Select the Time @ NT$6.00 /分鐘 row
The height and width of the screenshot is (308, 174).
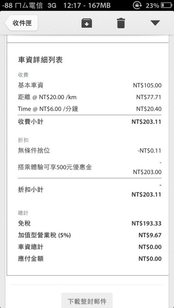(90, 109)
